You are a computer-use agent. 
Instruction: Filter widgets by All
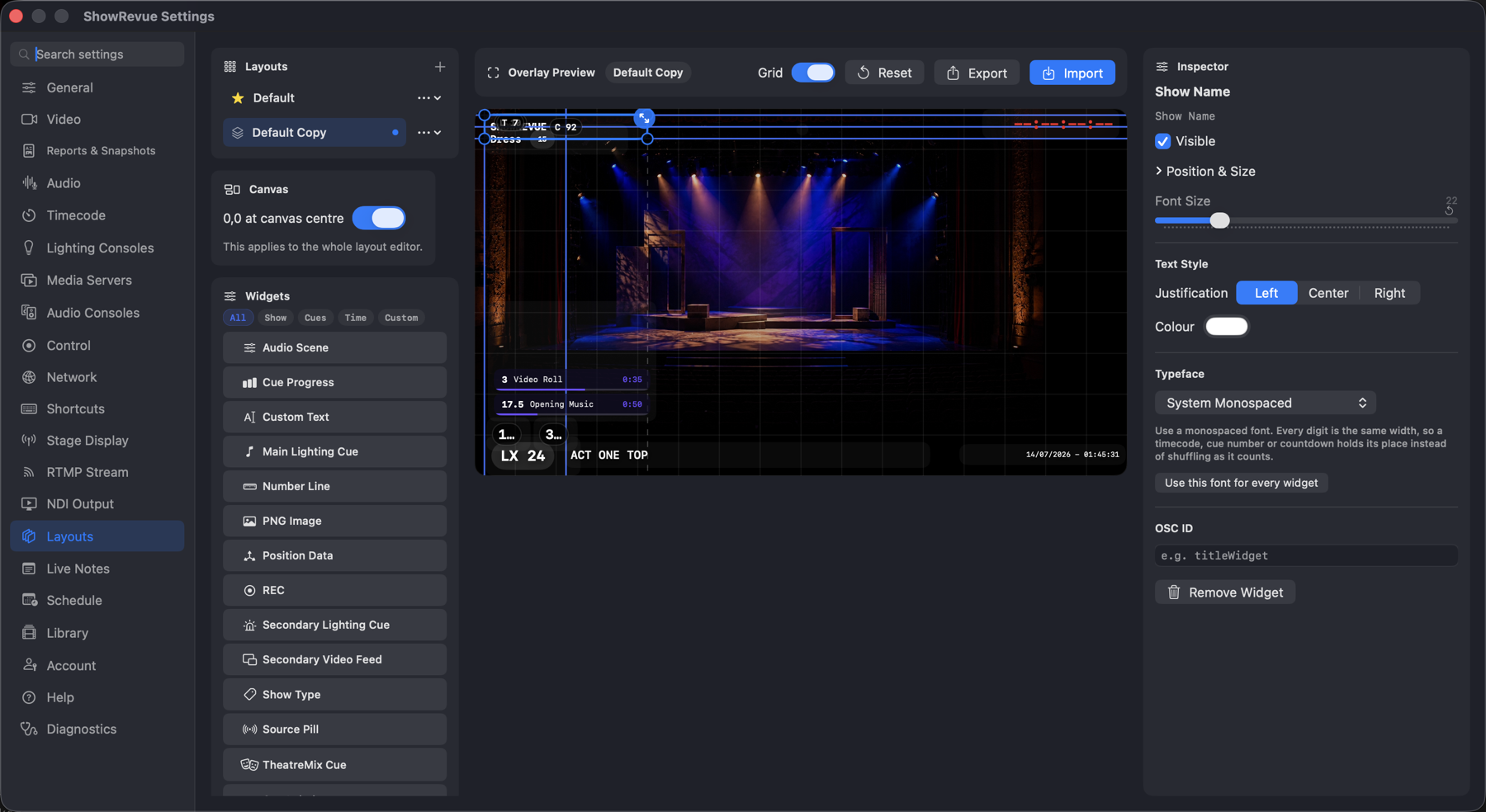pos(238,318)
